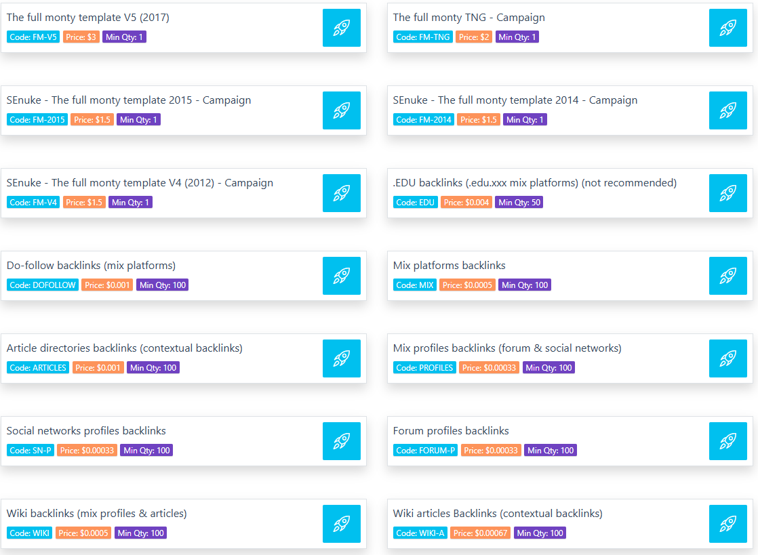The height and width of the screenshot is (555, 758).
Task: Select the Code: DOFOLLOW badge
Action: point(43,285)
